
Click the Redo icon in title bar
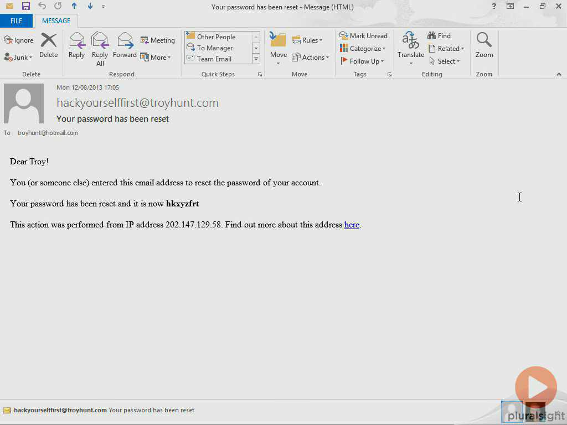(x=58, y=6)
